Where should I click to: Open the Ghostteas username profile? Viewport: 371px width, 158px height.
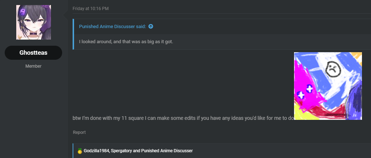33,53
